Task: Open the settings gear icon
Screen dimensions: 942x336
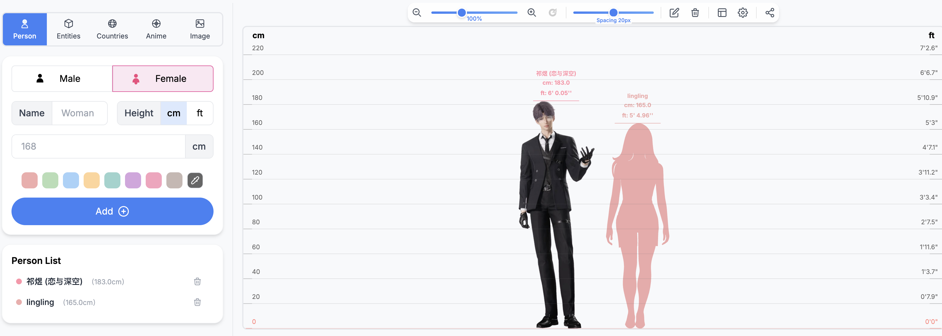Action: point(742,13)
